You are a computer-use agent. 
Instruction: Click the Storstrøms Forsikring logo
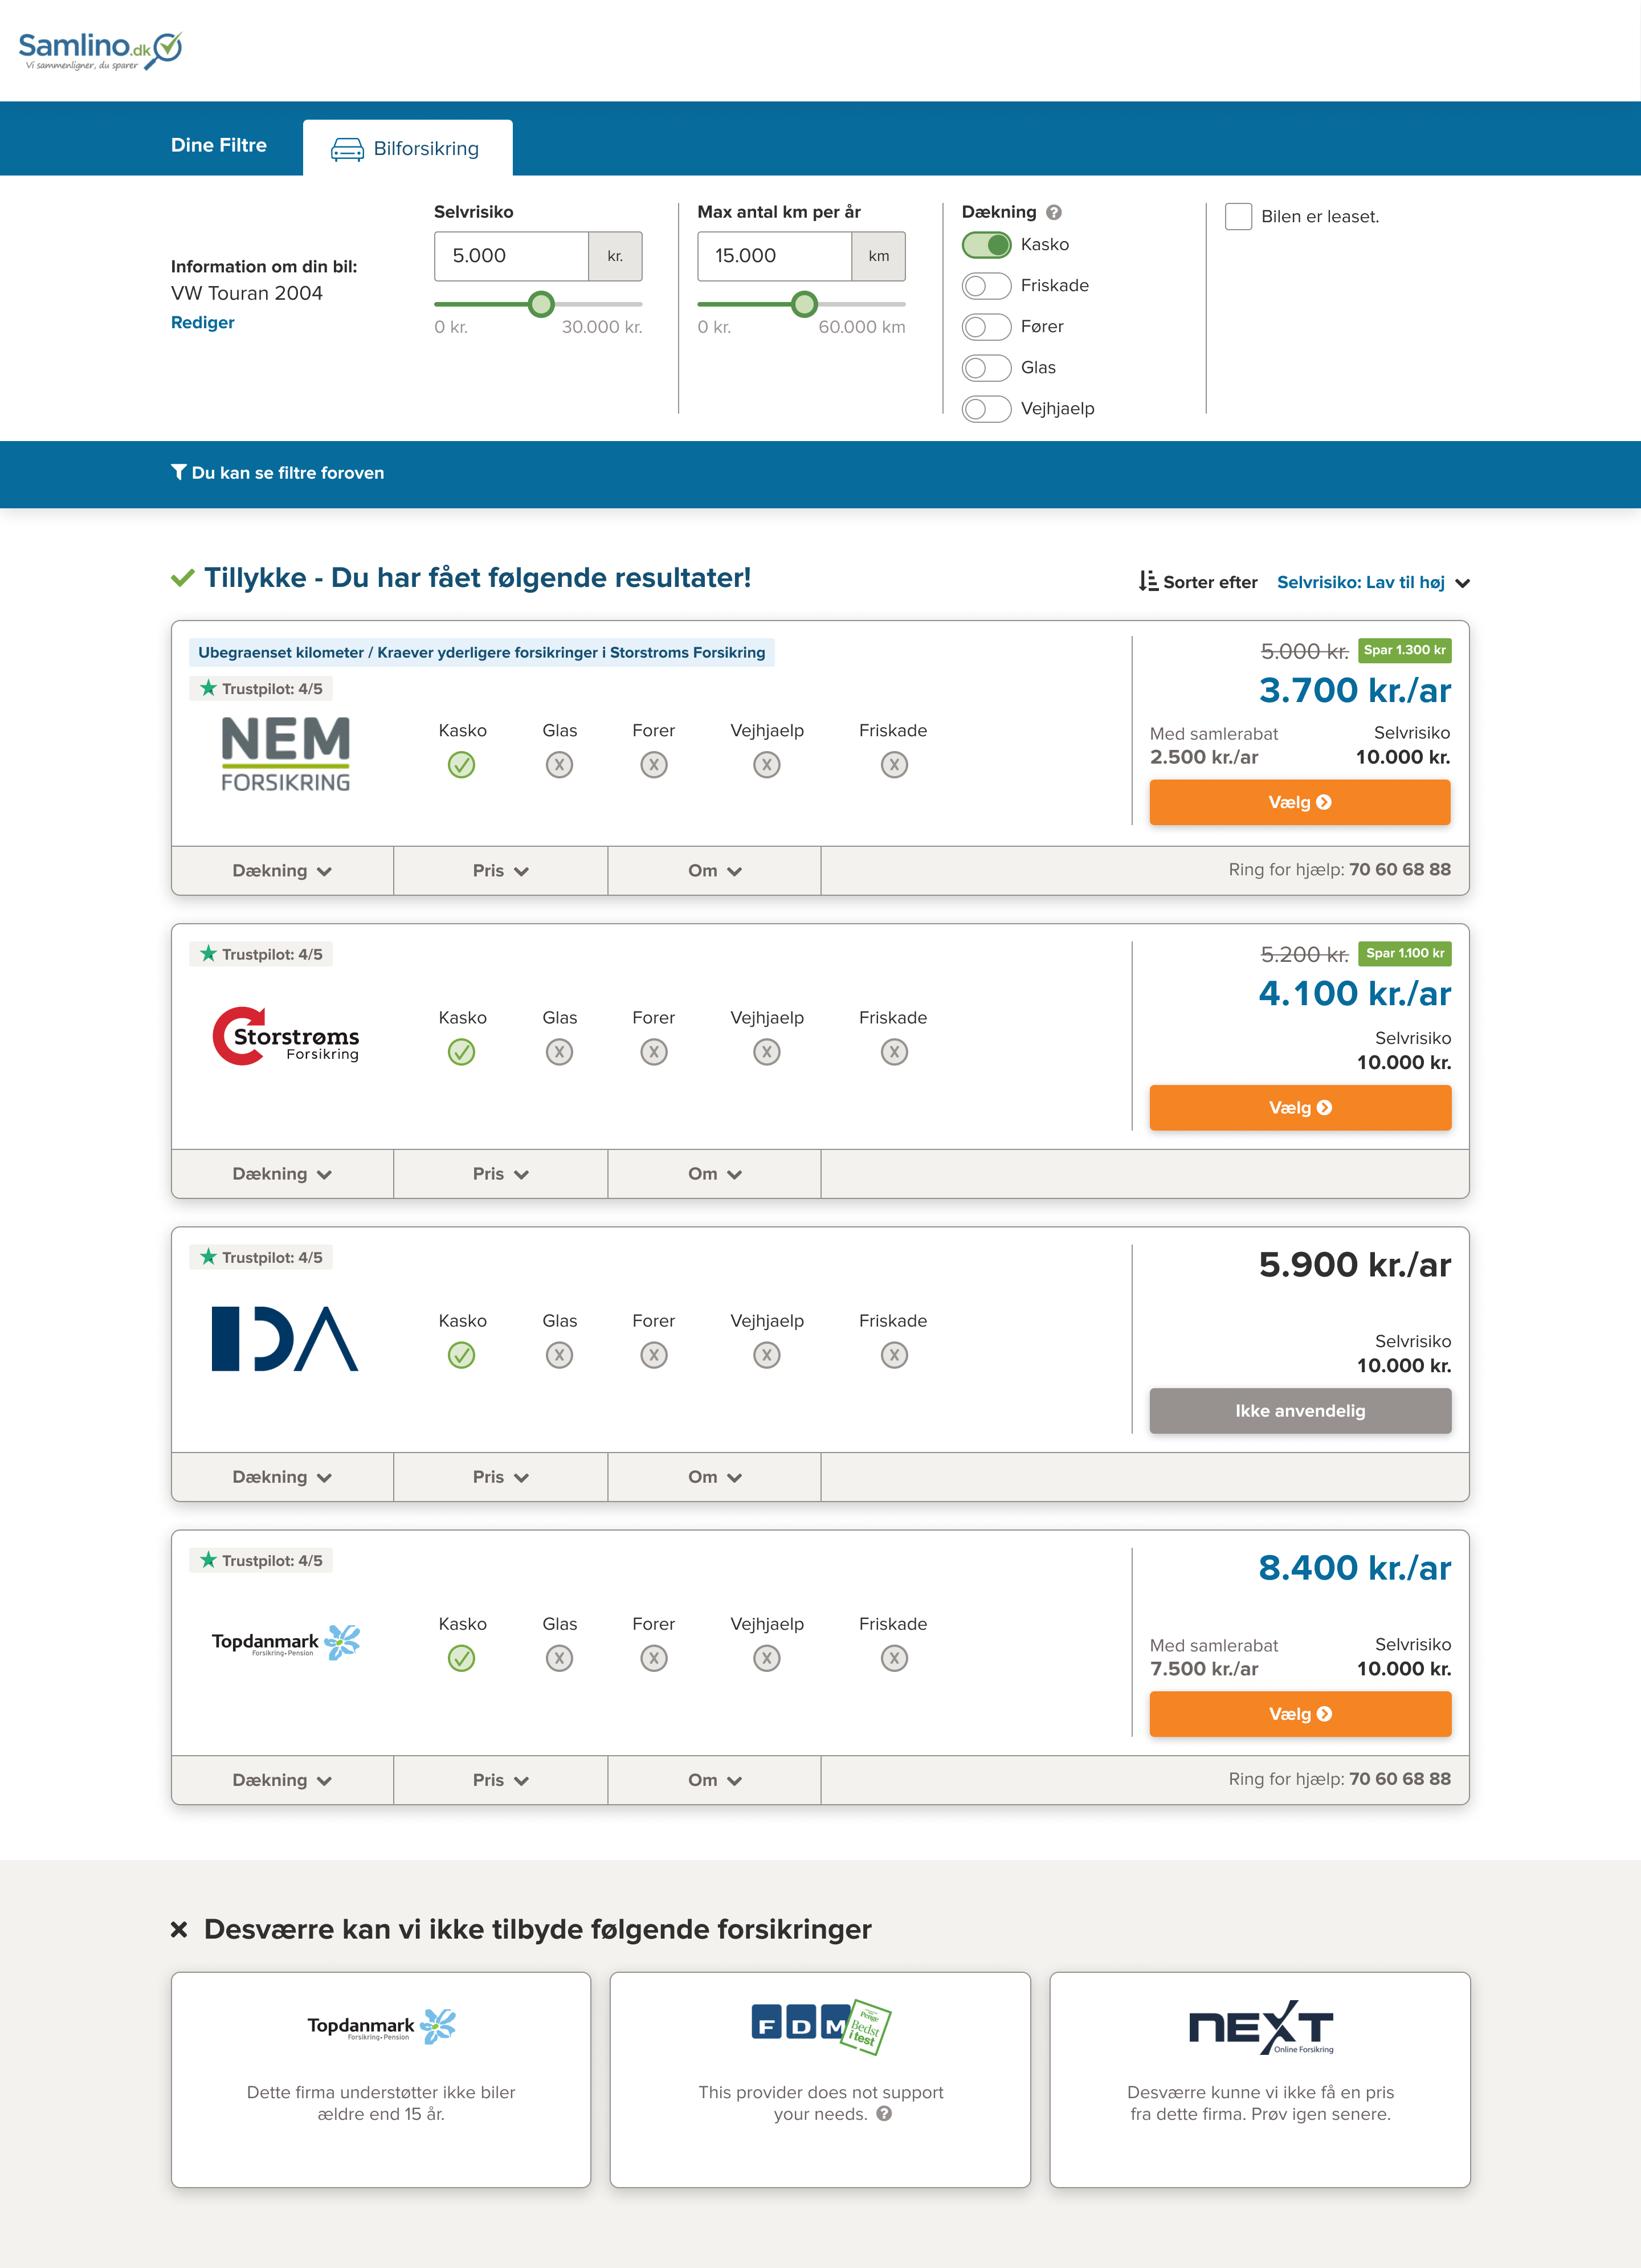click(x=285, y=1037)
